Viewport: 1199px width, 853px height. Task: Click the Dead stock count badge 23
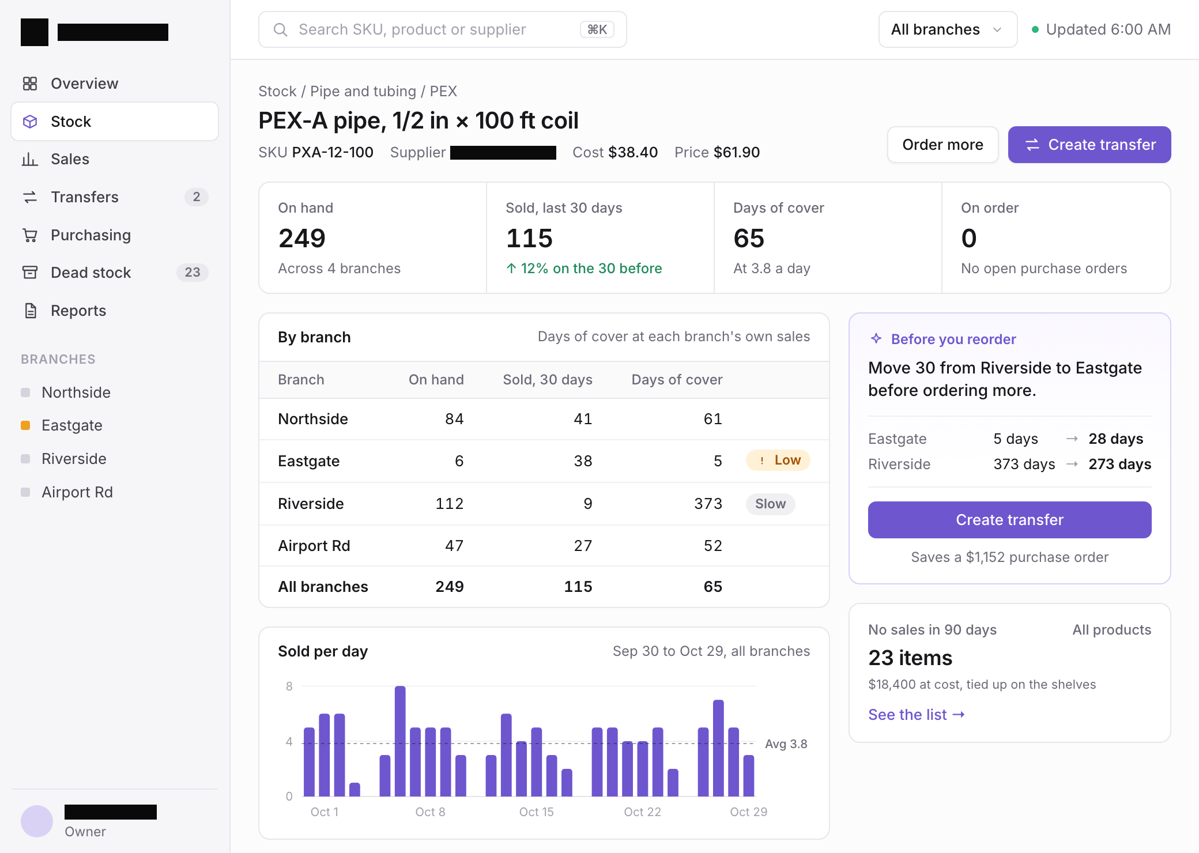point(193,273)
